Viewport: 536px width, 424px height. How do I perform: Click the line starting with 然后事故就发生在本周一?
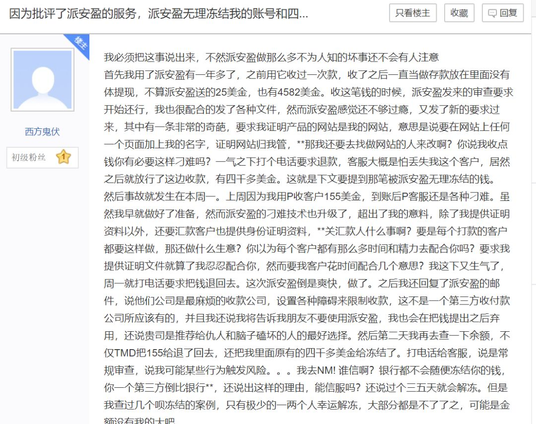(x=307, y=196)
